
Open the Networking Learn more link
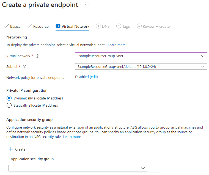pos(117,45)
